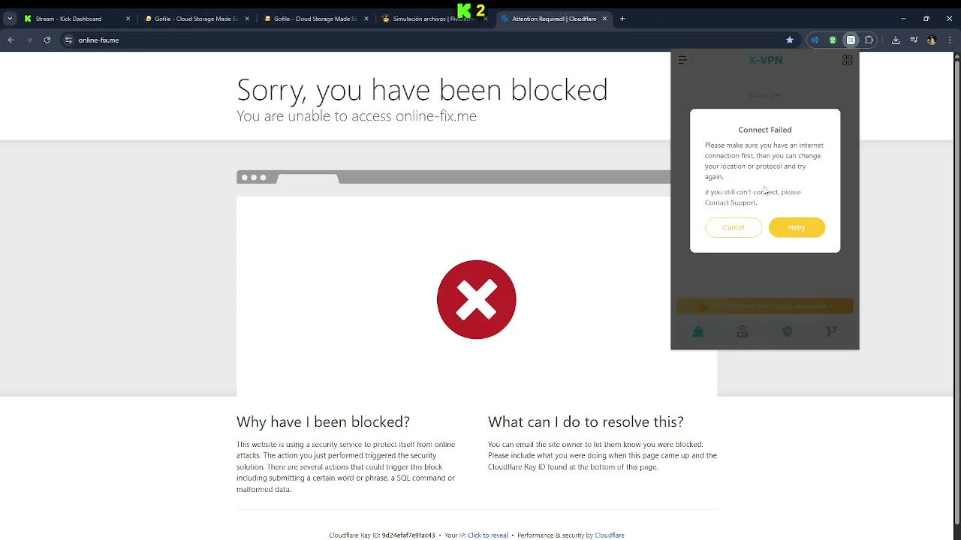Open the X-VPN grid apps icon
Screen dimensions: 961x540
pyautogui.click(x=847, y=60)
